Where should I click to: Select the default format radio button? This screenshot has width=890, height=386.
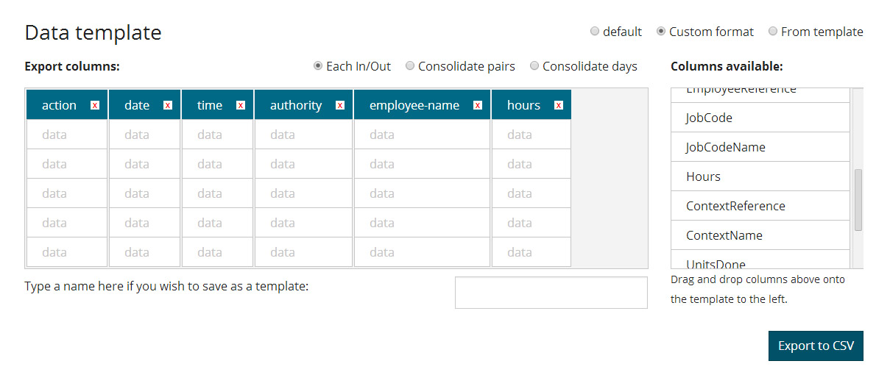pos(595,32)
